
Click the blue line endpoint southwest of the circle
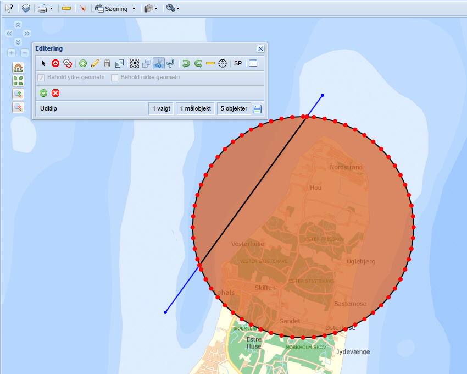(x=165, y=312)
